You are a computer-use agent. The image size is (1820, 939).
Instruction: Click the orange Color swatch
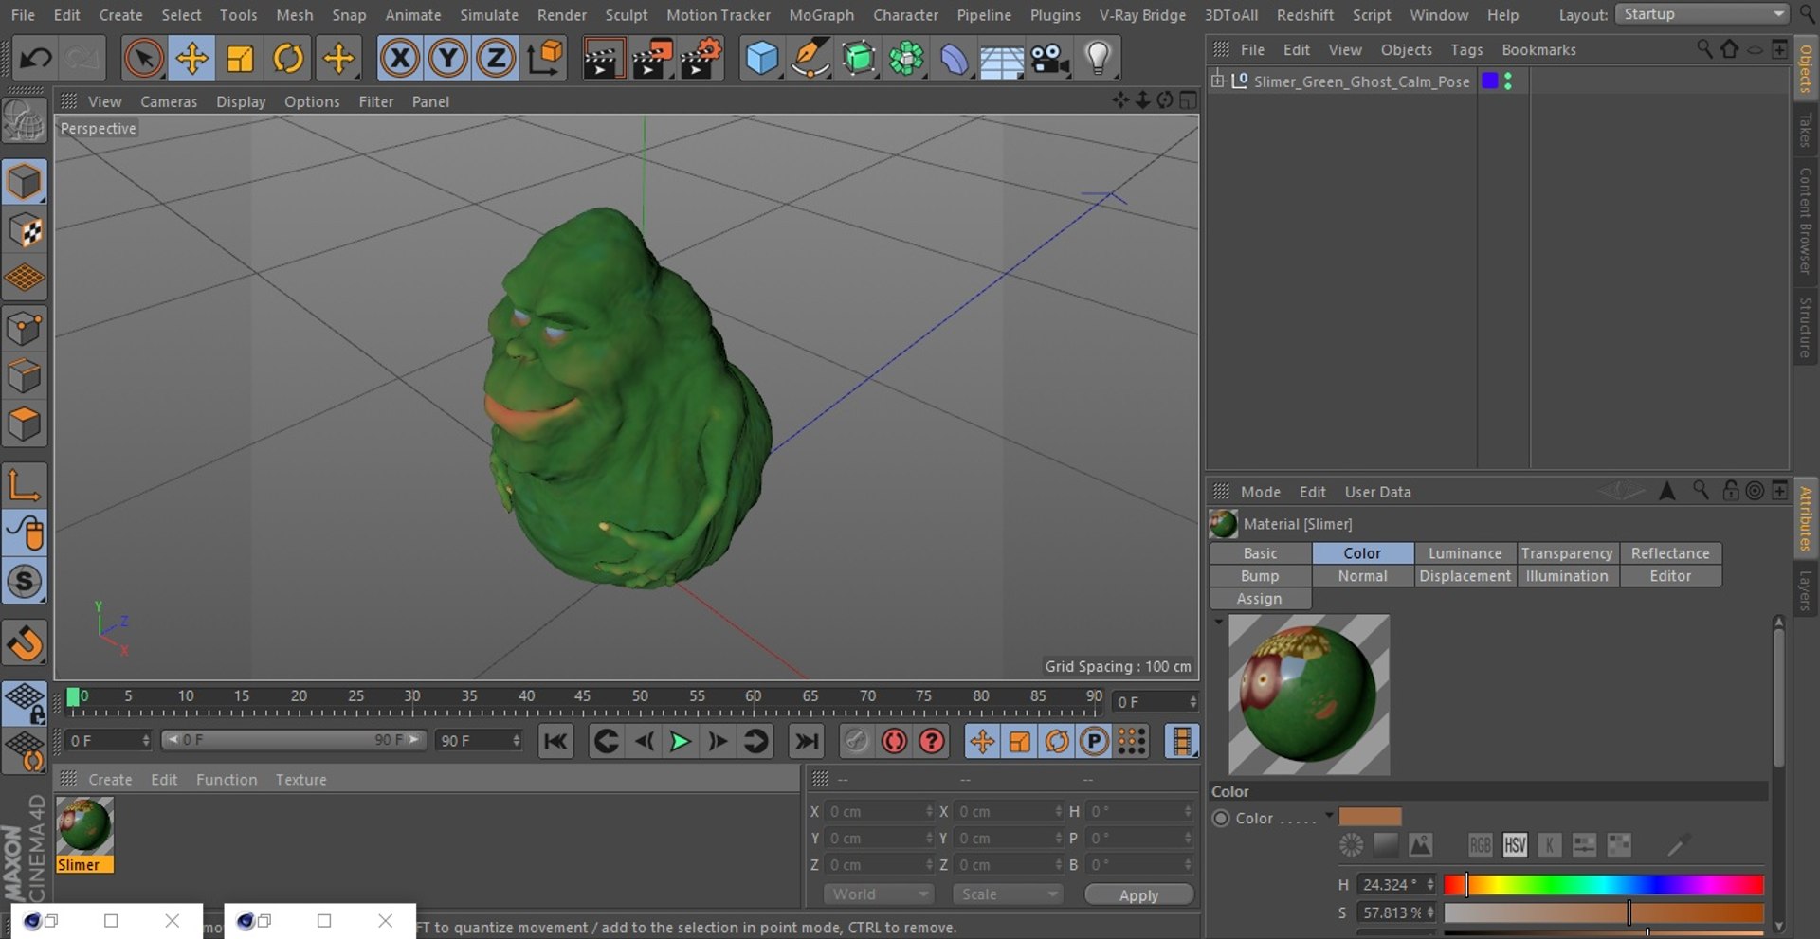(1370, 817)
